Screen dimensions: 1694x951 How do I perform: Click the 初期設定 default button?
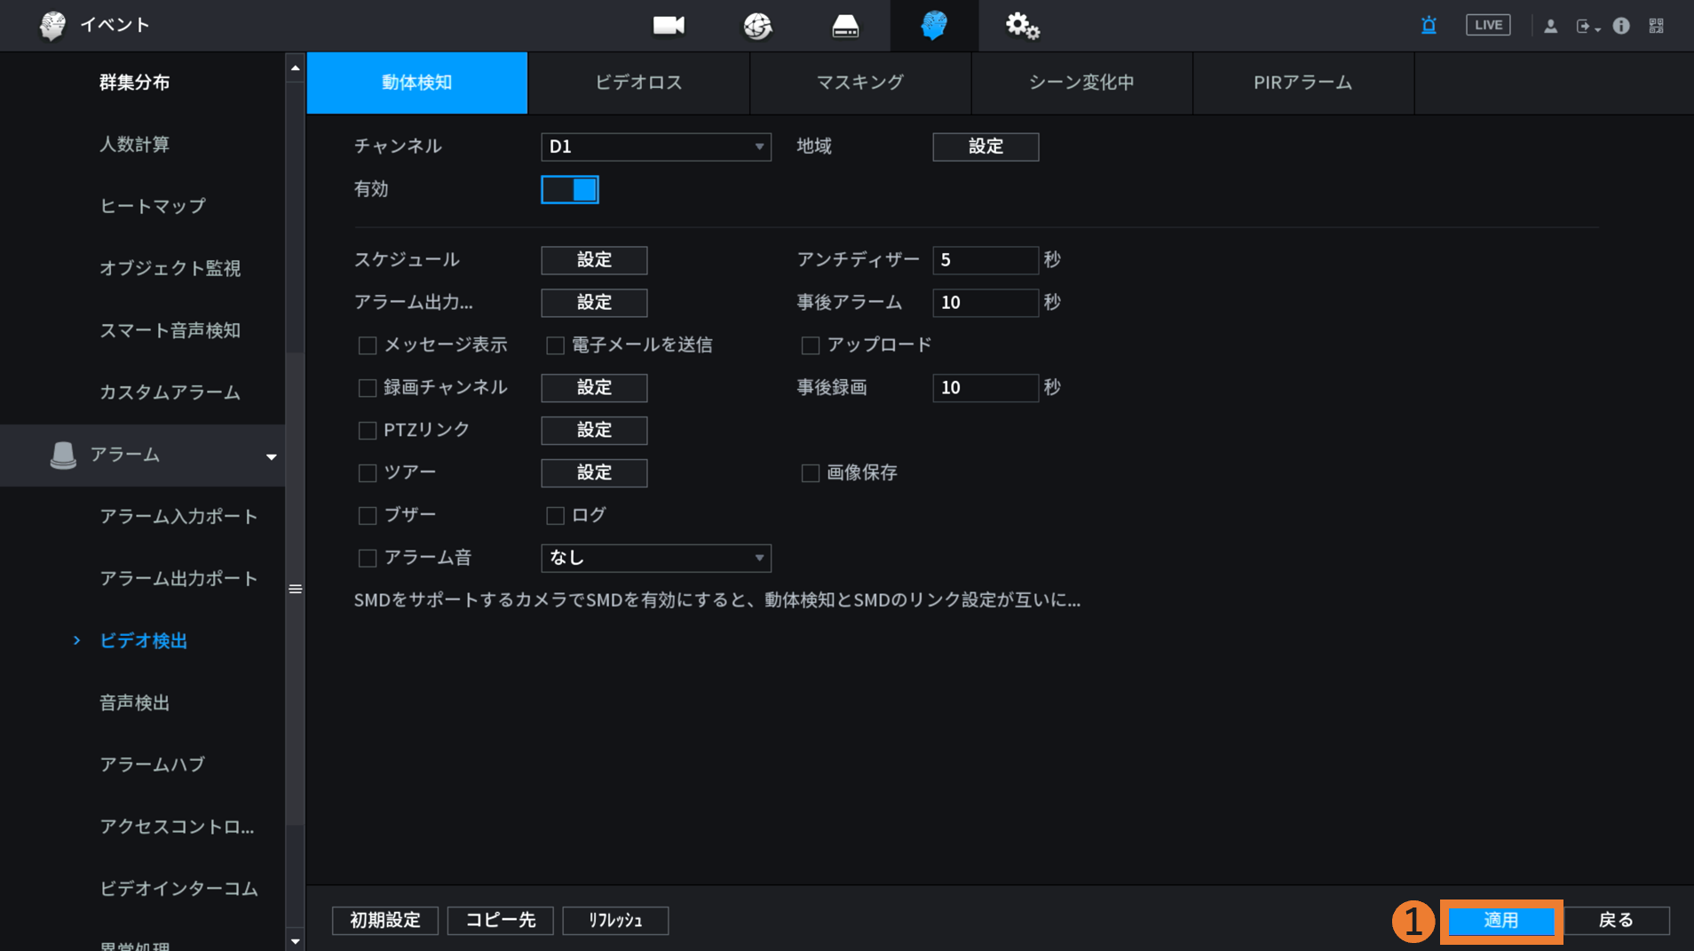pos(384,920)
